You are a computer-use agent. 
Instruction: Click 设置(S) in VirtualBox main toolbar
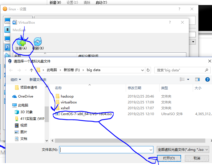72,3
